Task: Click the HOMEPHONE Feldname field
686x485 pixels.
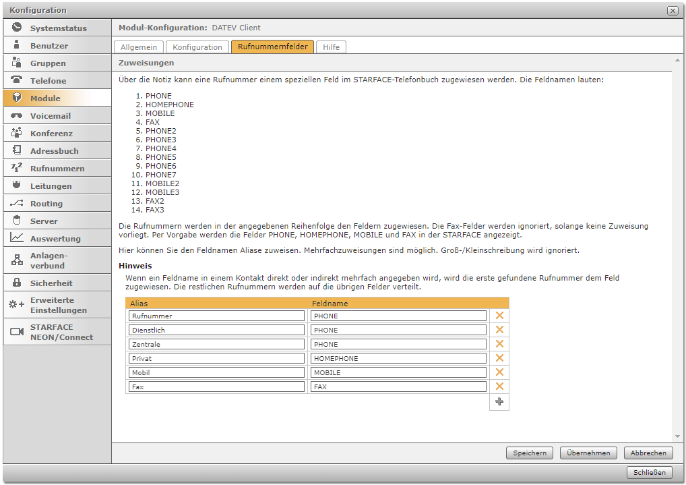Action: 398,358
